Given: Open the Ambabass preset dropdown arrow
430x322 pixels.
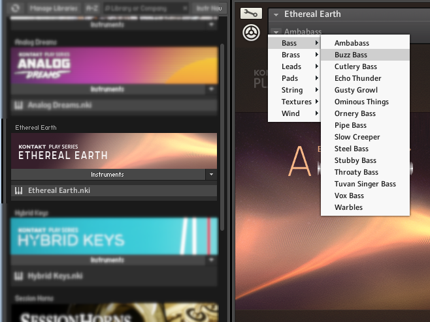Looking at the screenshot, I should pyautogui.click(x=276, y=32).
